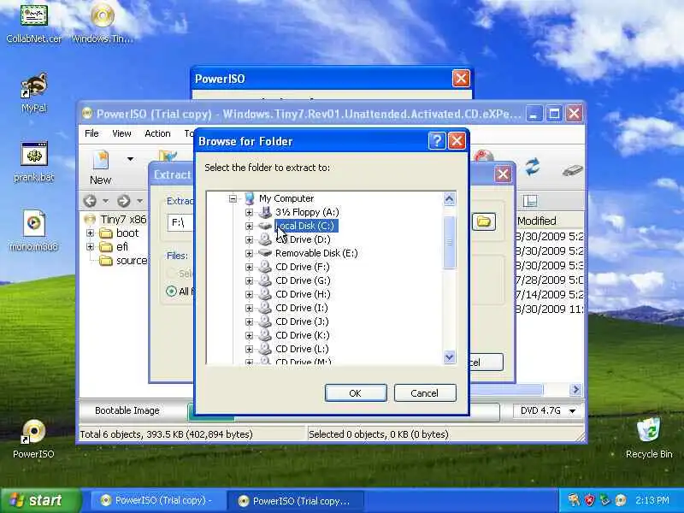
Task: Select CD Drive (K:) in folder tree
Action: 303,335
